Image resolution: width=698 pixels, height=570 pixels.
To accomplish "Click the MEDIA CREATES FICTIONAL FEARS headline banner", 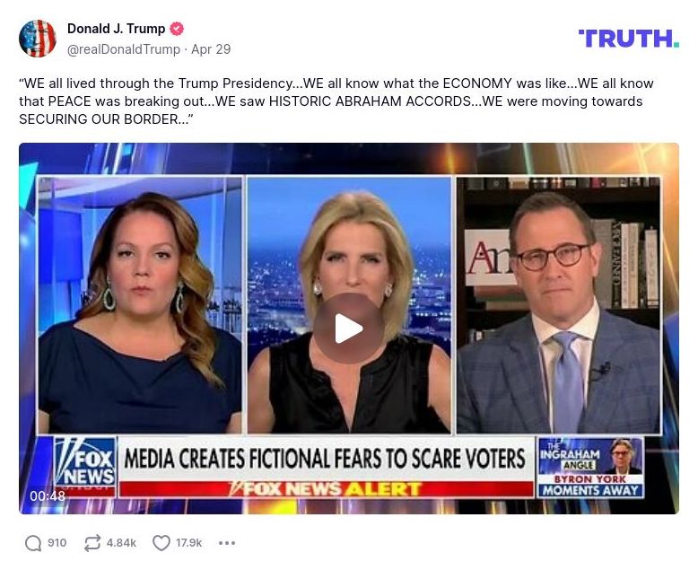I will (x=325, y=459).
